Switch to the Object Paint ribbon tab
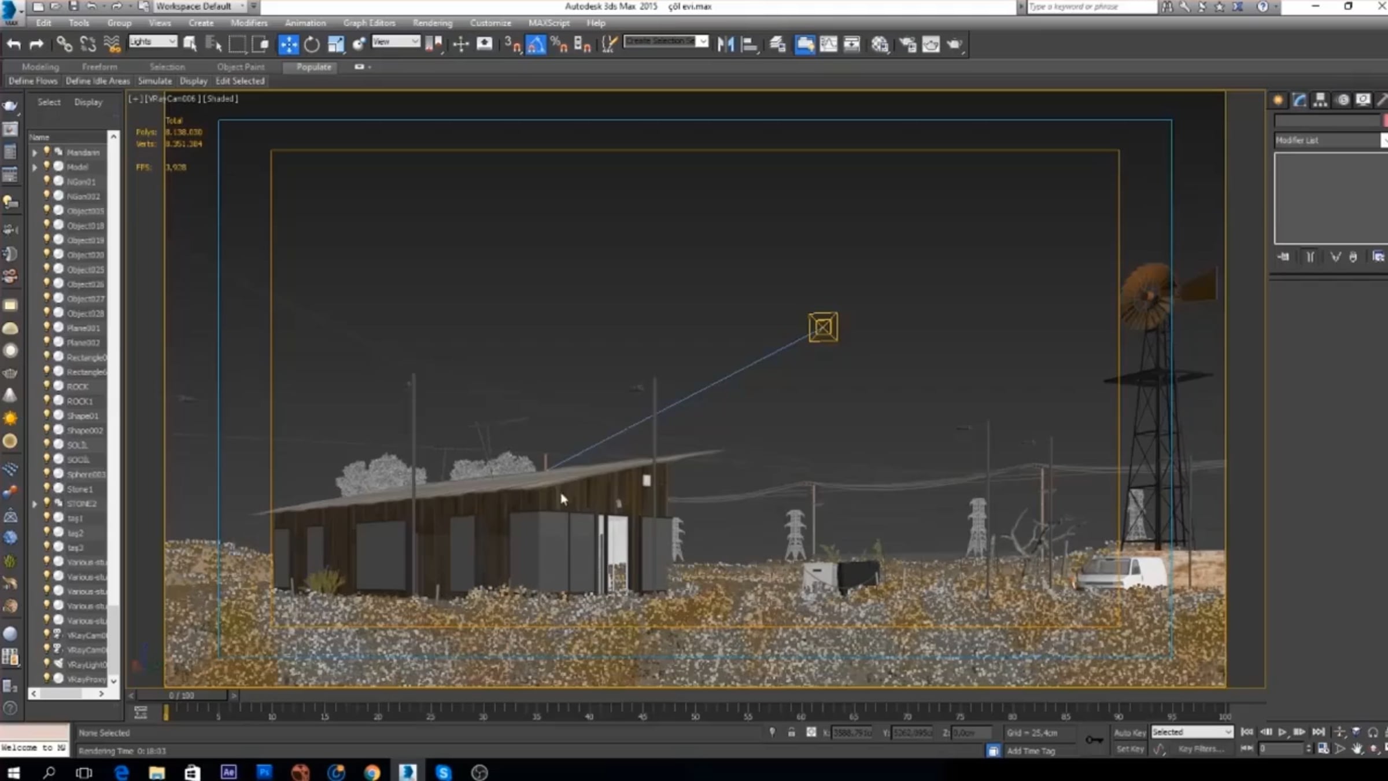The width and height of the screenshot is (1388, 781). click(x=241, y=67)
